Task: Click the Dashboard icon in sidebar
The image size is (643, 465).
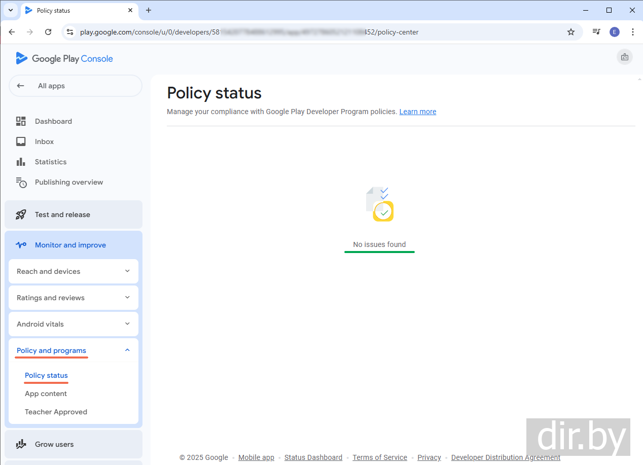Action: tap(21, 121)
